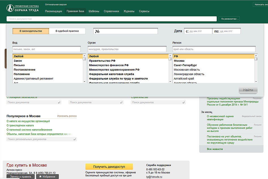Image resolution: width=268 pixels, height=179 pixels.
Task: Open О патентной системе налогообложения link
Action: tap(29, 130)
